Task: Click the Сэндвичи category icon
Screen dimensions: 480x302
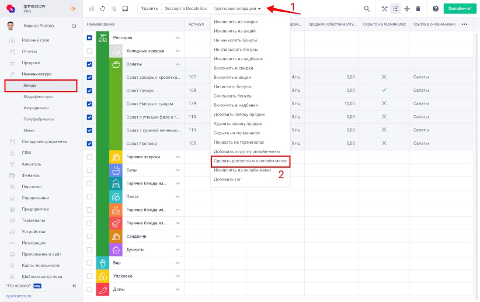Action: (116, 237)
